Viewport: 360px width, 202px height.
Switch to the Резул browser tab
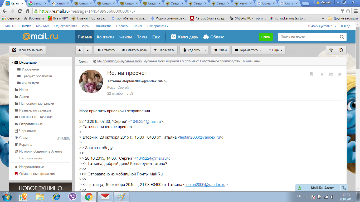click(243, 3)
